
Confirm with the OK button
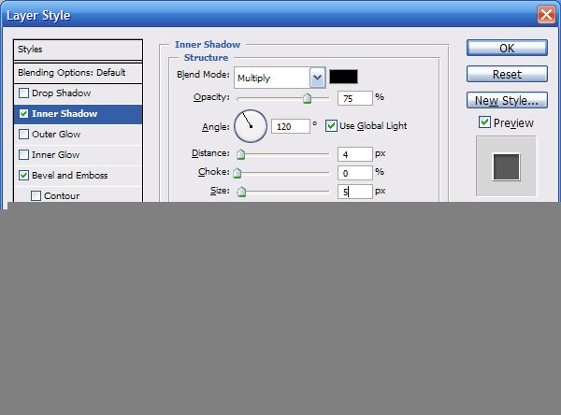click(507, 48)
